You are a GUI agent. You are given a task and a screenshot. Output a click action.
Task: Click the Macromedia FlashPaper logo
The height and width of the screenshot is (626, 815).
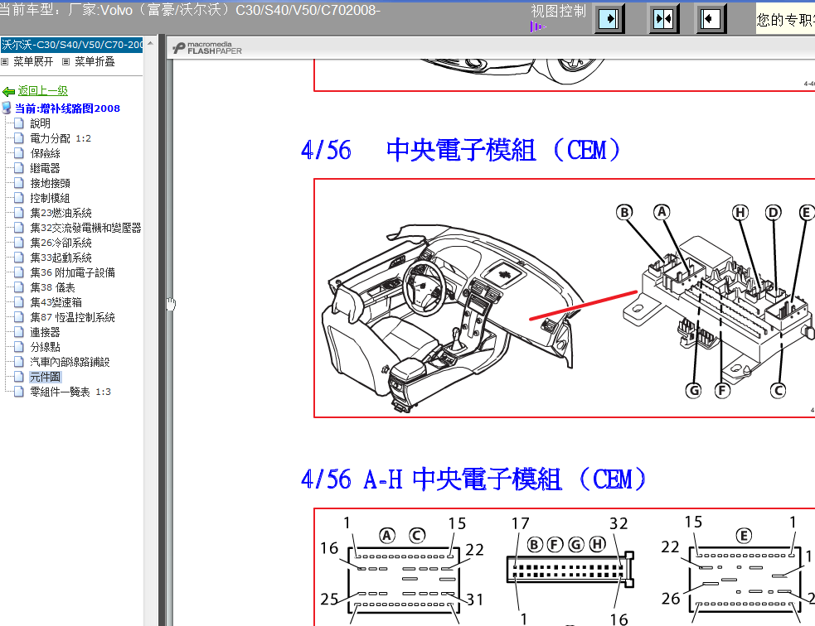click(207, 48)
